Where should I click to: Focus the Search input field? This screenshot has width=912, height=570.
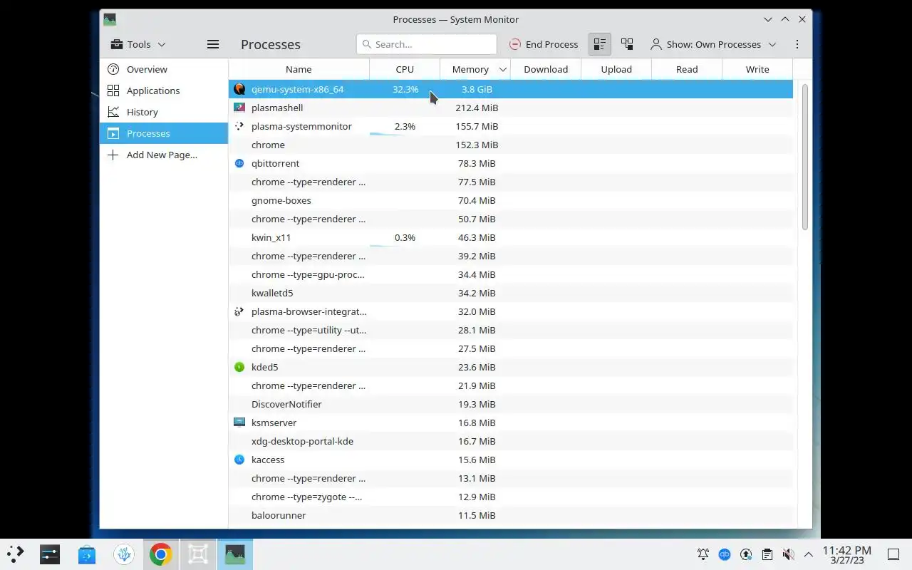427,44
